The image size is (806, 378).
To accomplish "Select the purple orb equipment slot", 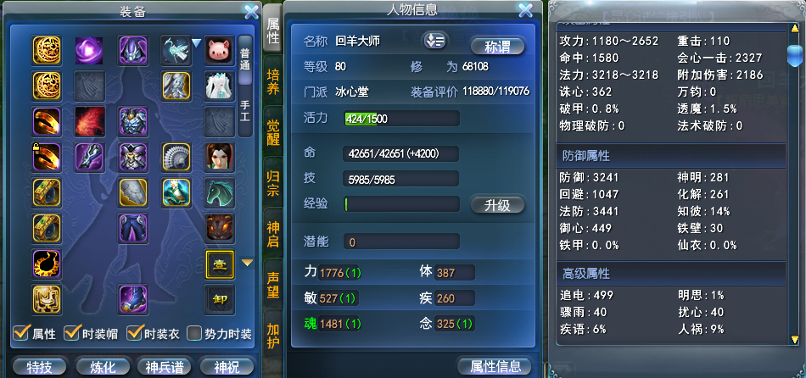I will click(x=89, y=50).
